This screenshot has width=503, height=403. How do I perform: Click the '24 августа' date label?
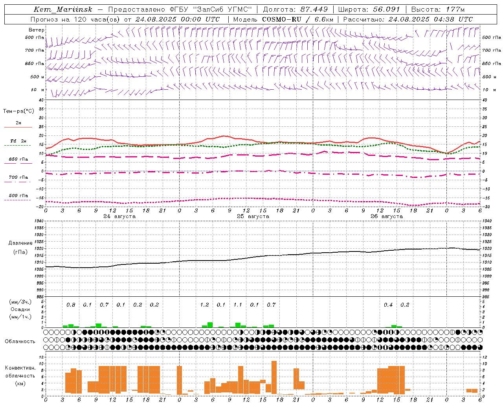(119, 216)
